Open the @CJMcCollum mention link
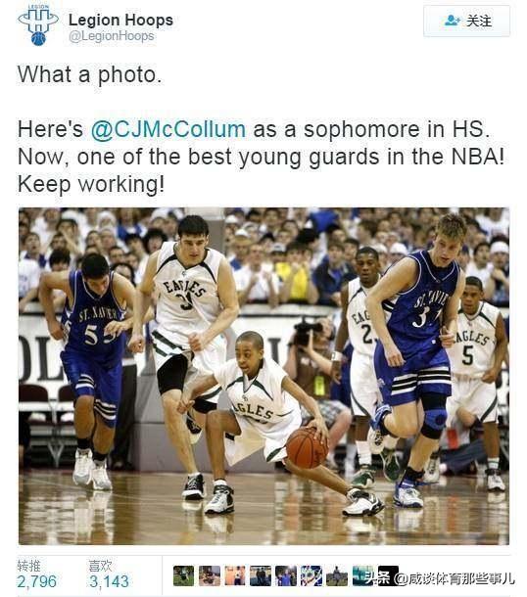Viewport: 527px width, 597px height. 168,129
